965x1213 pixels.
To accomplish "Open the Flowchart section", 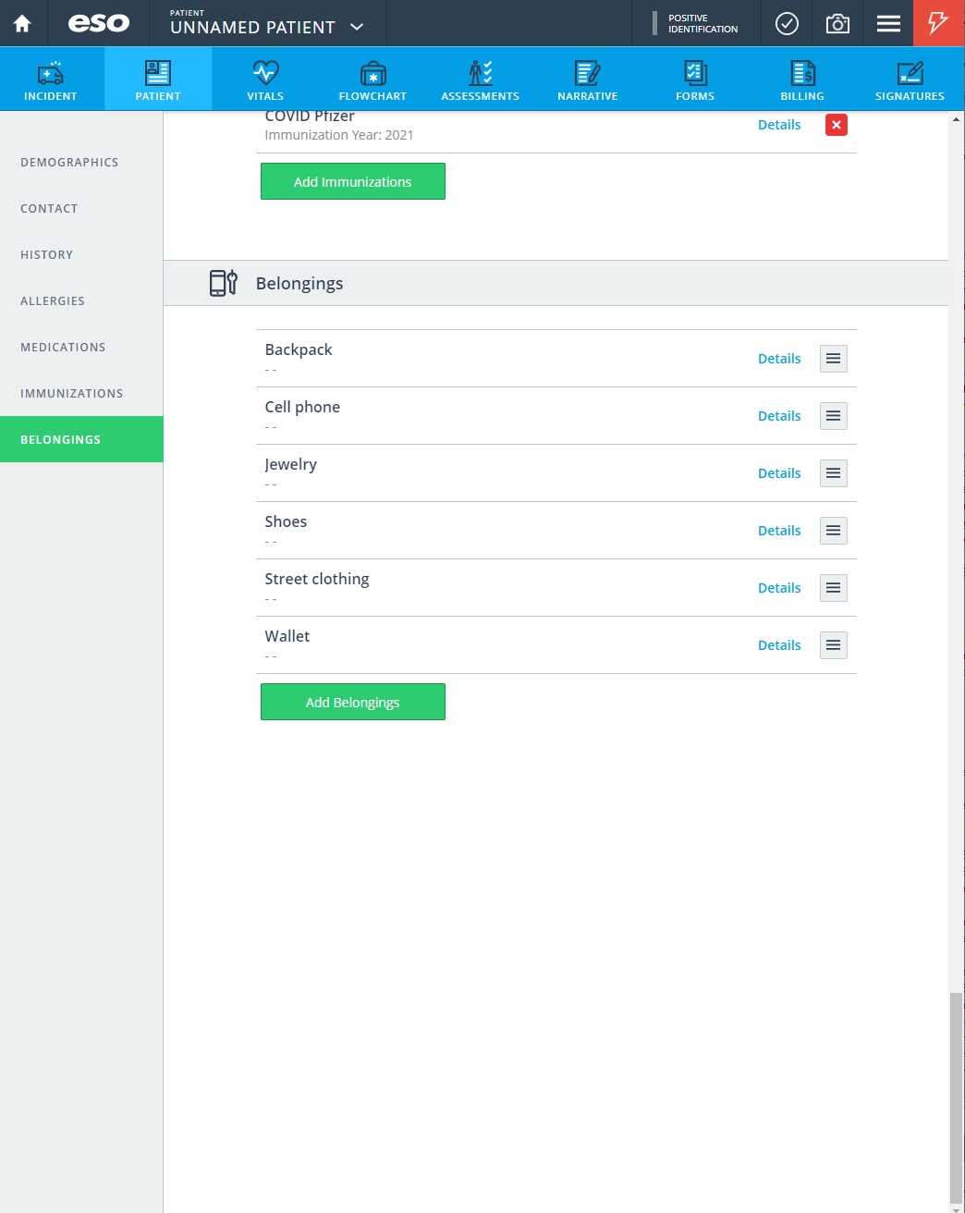I will (x=373, y=80).
